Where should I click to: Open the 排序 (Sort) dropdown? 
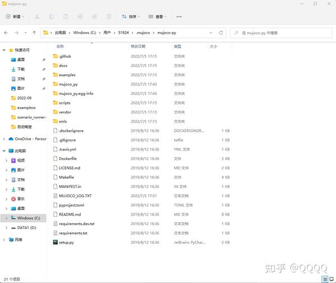[x=130, y=16]
